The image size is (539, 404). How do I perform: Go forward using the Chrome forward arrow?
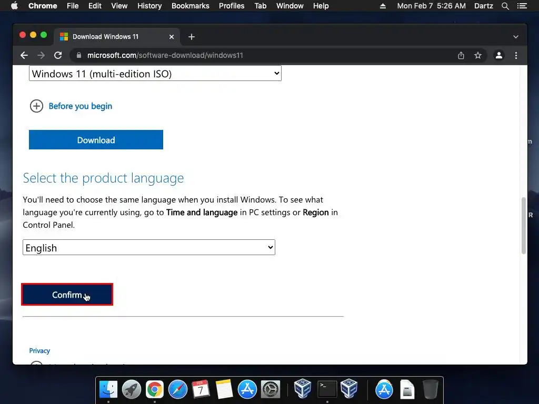tap(41, 55)
